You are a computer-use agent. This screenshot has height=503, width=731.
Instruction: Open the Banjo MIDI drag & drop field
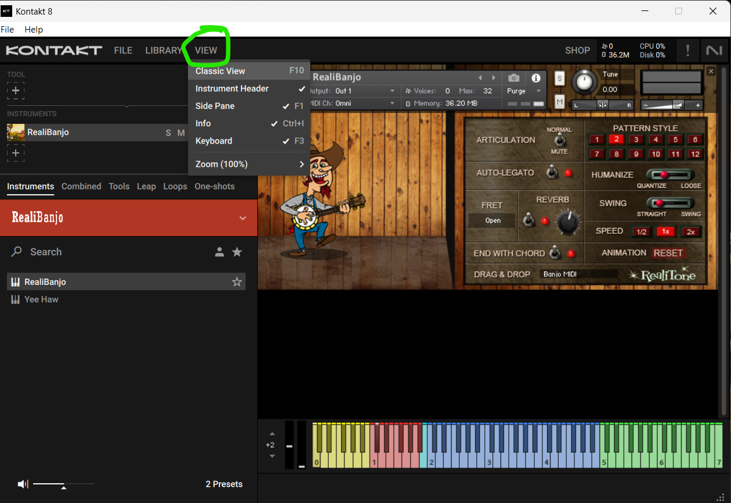[x=579, y=274]
